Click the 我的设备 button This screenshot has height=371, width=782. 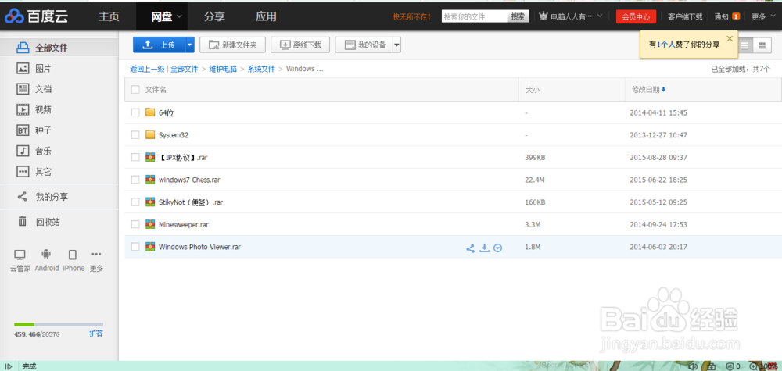pyautogui.click(x=364, y=45)
